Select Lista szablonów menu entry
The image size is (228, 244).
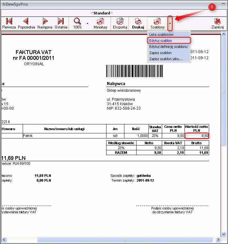pyautogui.click(x=169, y=35)
